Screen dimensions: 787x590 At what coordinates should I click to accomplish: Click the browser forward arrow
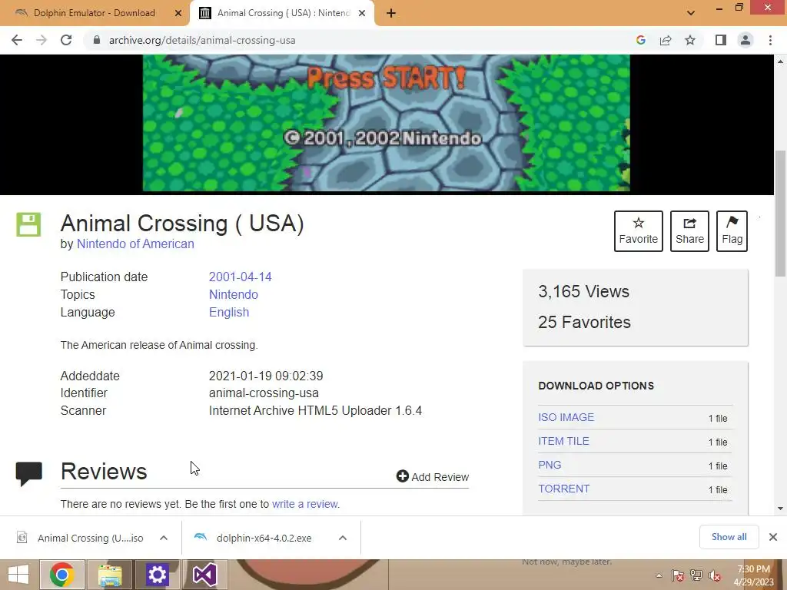click(x=42, y=40)
